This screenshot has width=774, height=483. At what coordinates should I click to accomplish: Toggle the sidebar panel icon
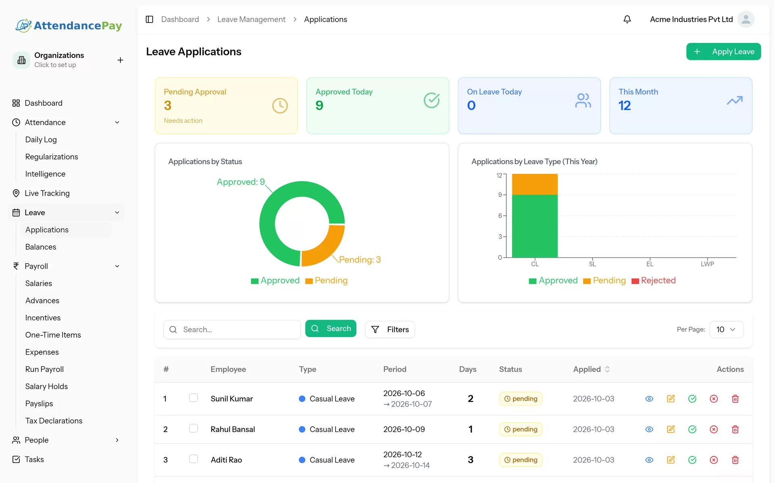(150, 19)
